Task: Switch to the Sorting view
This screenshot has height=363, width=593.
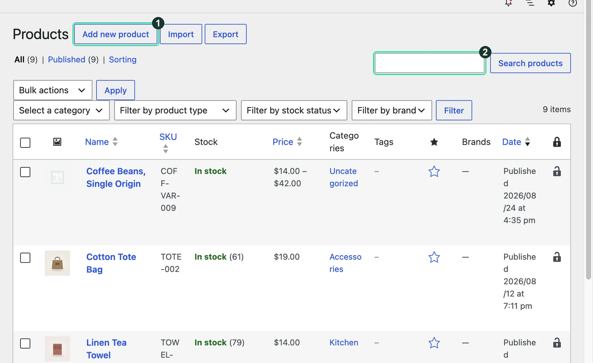Action: click(123, 60)
